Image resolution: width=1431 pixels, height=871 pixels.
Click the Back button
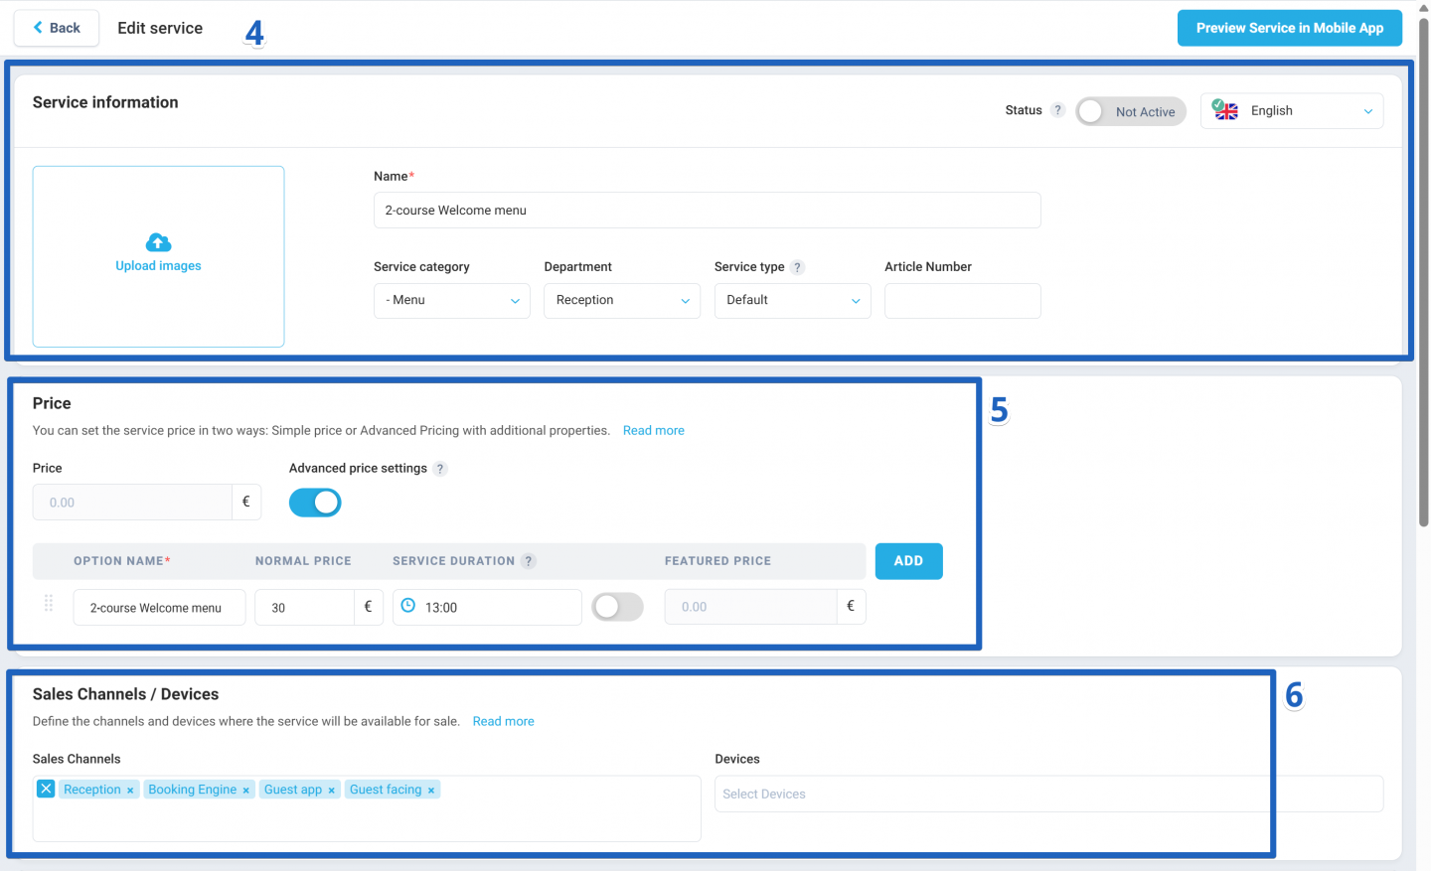pos(57,28)
